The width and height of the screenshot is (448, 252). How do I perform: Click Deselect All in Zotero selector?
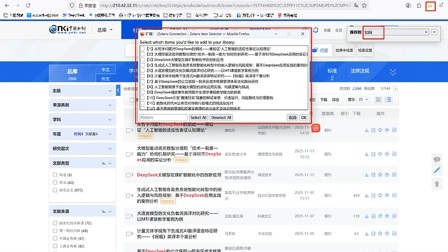(x=221, y=117)
